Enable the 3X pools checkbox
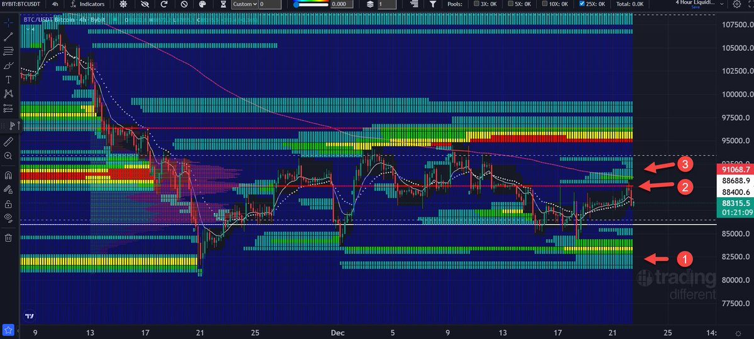 click(476, 4)
